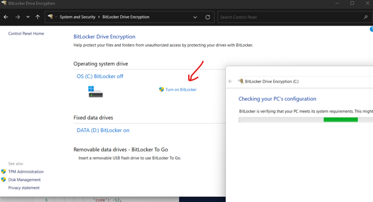Screen dimensions: 373x202
Task: Click the search magnifier icon
Action: [366, 17]
